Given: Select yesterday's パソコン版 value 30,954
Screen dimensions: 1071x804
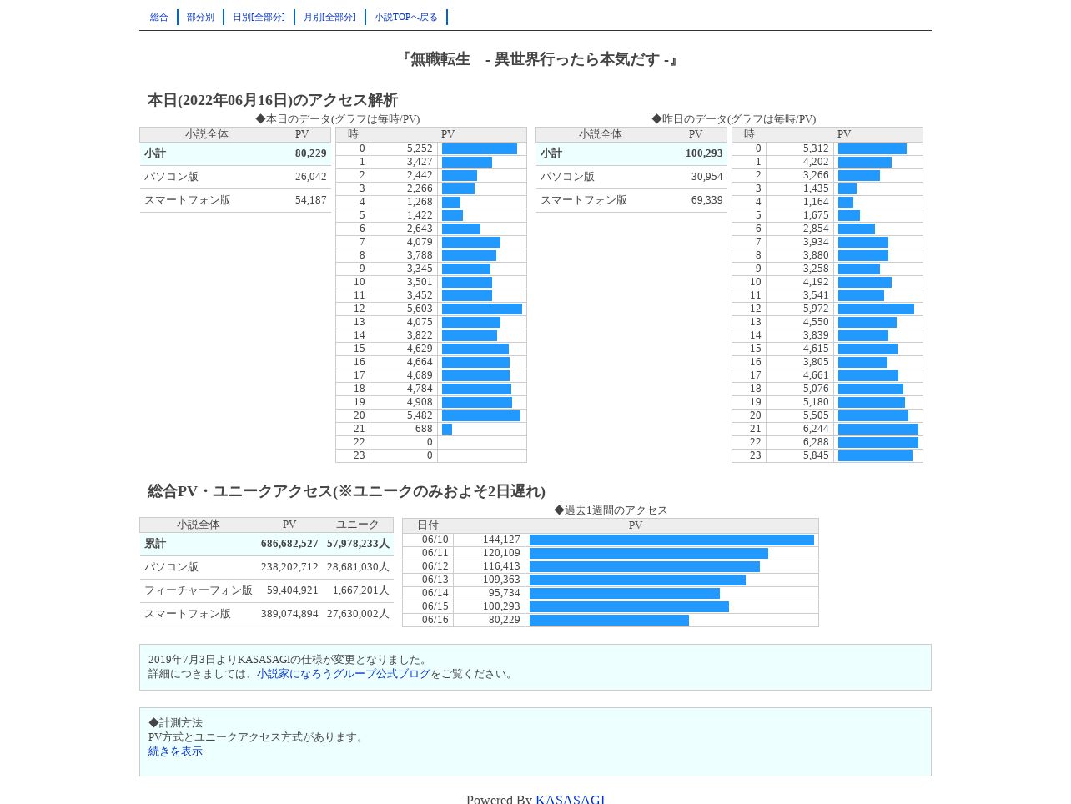Looking at the screenshot, I should (x=706, y=177).
